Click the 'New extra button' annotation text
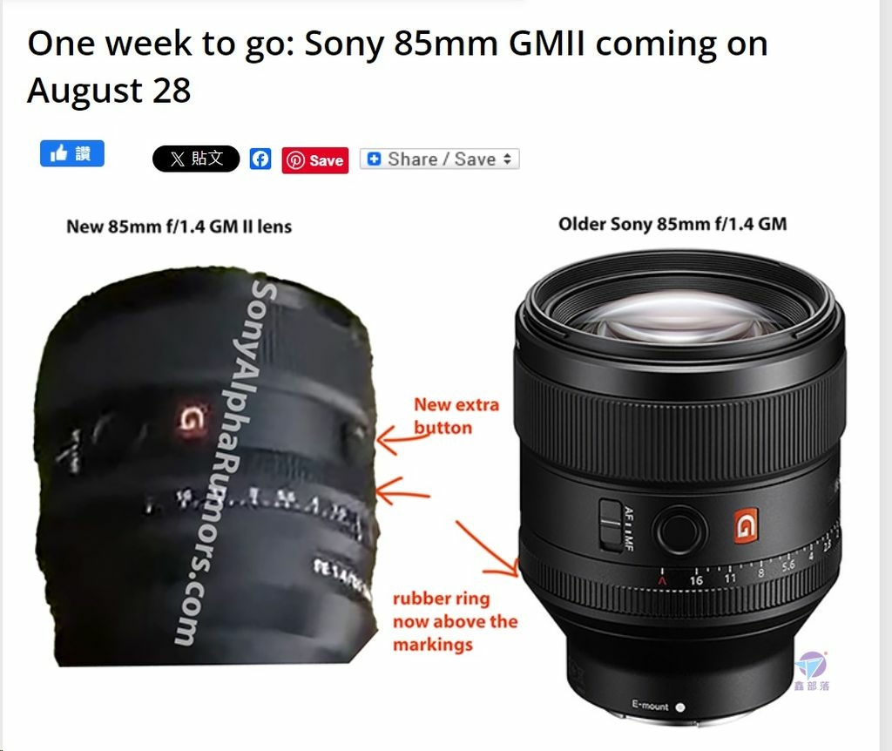The width and height of the screenshot is (892, 751). 456,416
